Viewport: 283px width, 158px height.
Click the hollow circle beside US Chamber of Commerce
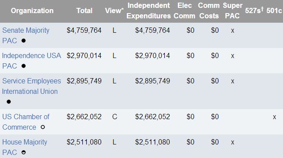coord(43,127)
